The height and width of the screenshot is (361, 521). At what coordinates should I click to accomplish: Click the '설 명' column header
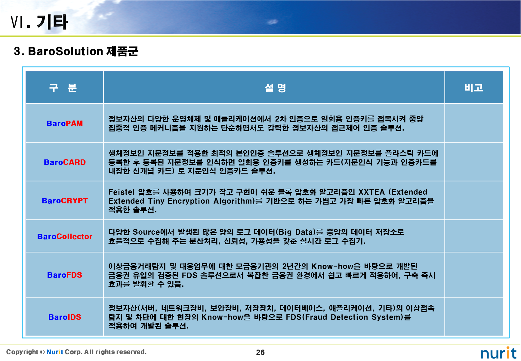(274, 88)
